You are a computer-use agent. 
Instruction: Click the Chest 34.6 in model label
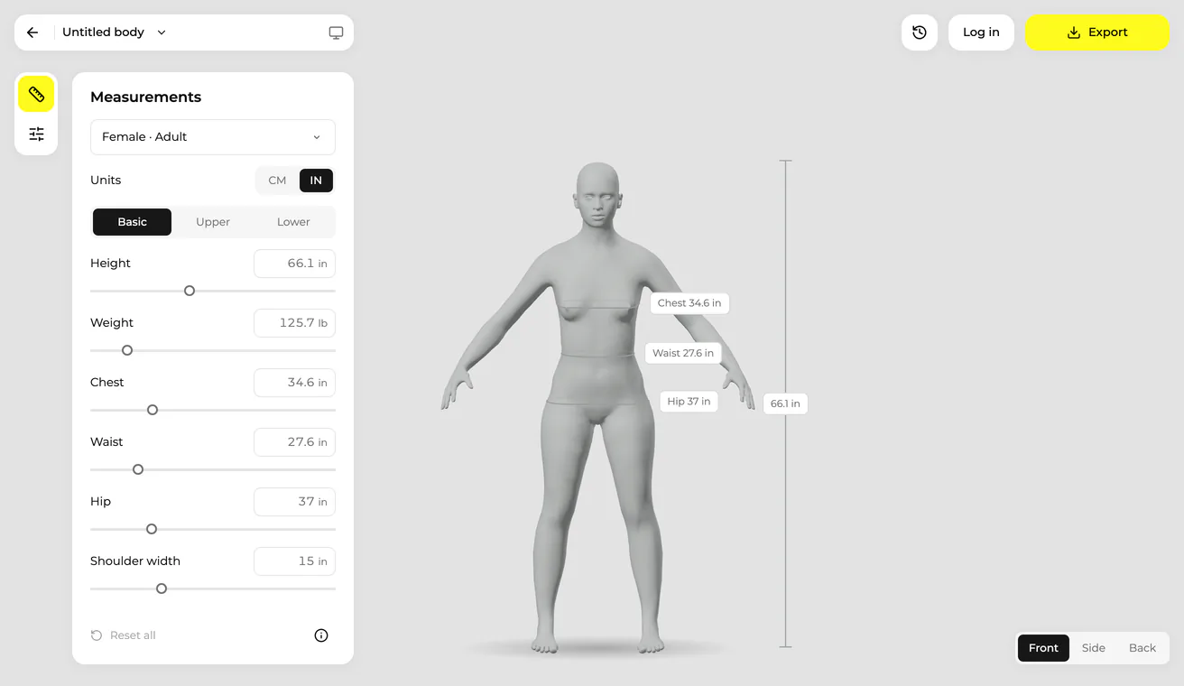(x=689, y=303)
